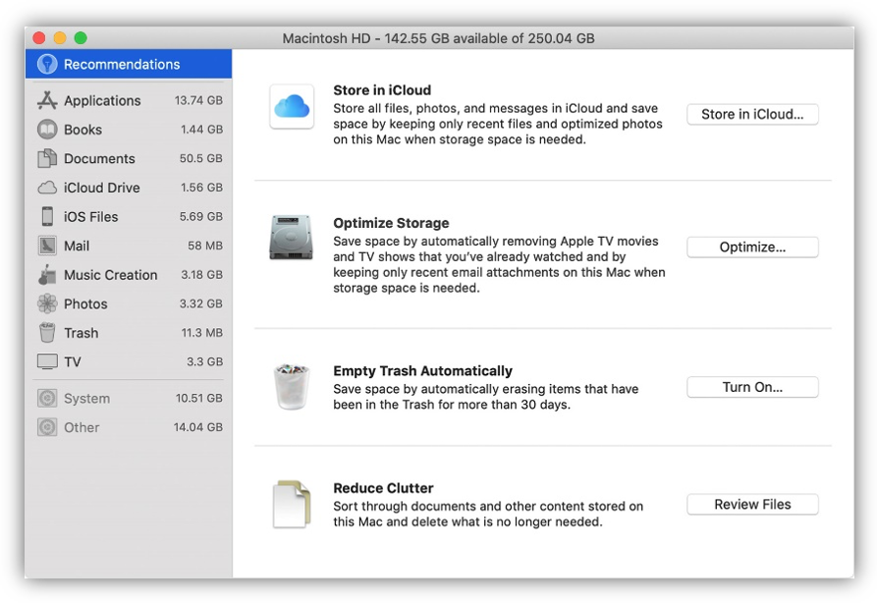The width and height of the screenshot is (877, 603).
Task: Click the 50.5 GB Documents size
Action: coord(200,158)
